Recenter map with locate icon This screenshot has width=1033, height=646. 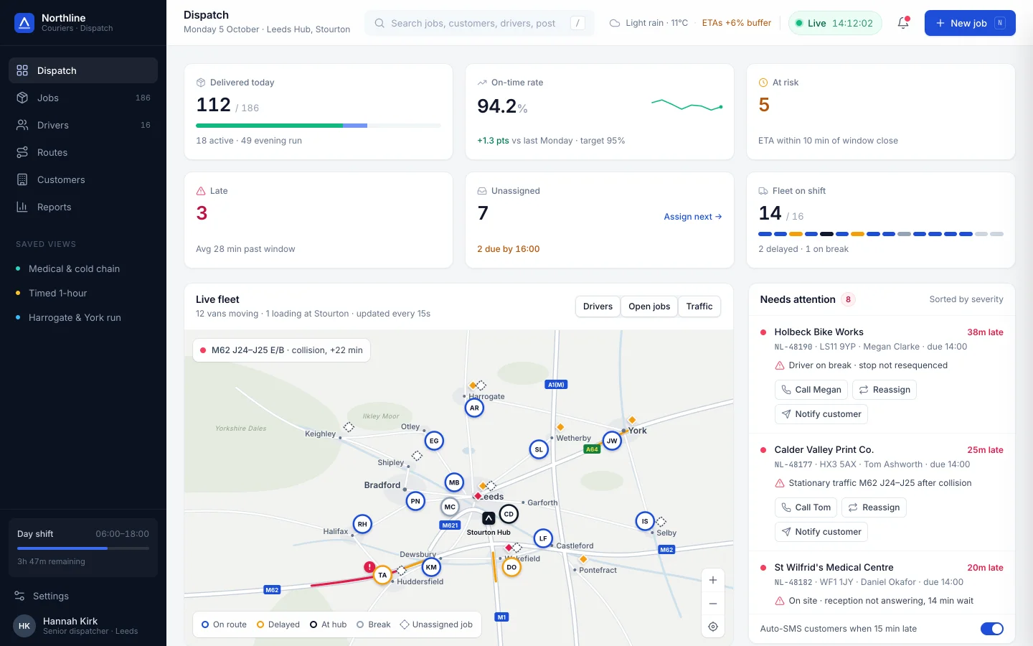(713, 627)
